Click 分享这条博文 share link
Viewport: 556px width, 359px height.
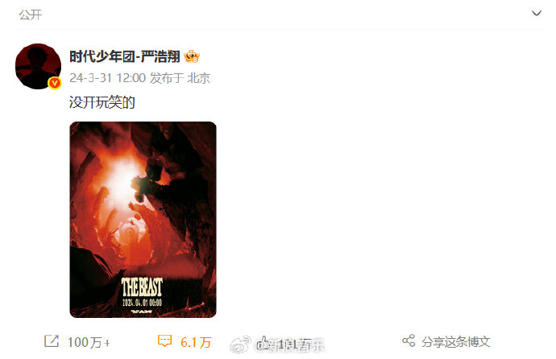456,341
